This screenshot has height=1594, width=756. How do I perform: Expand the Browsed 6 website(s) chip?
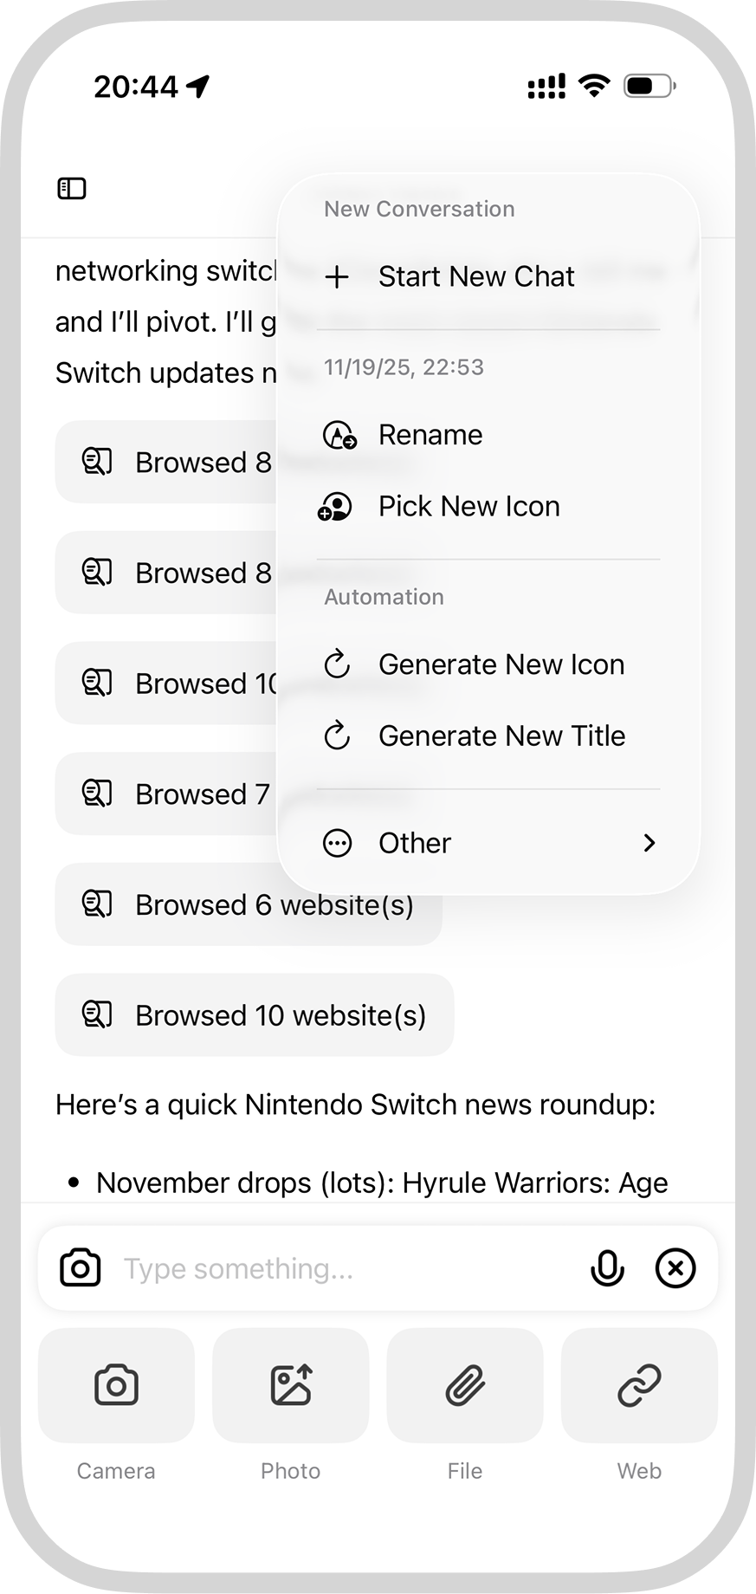(x=249, y=904)
